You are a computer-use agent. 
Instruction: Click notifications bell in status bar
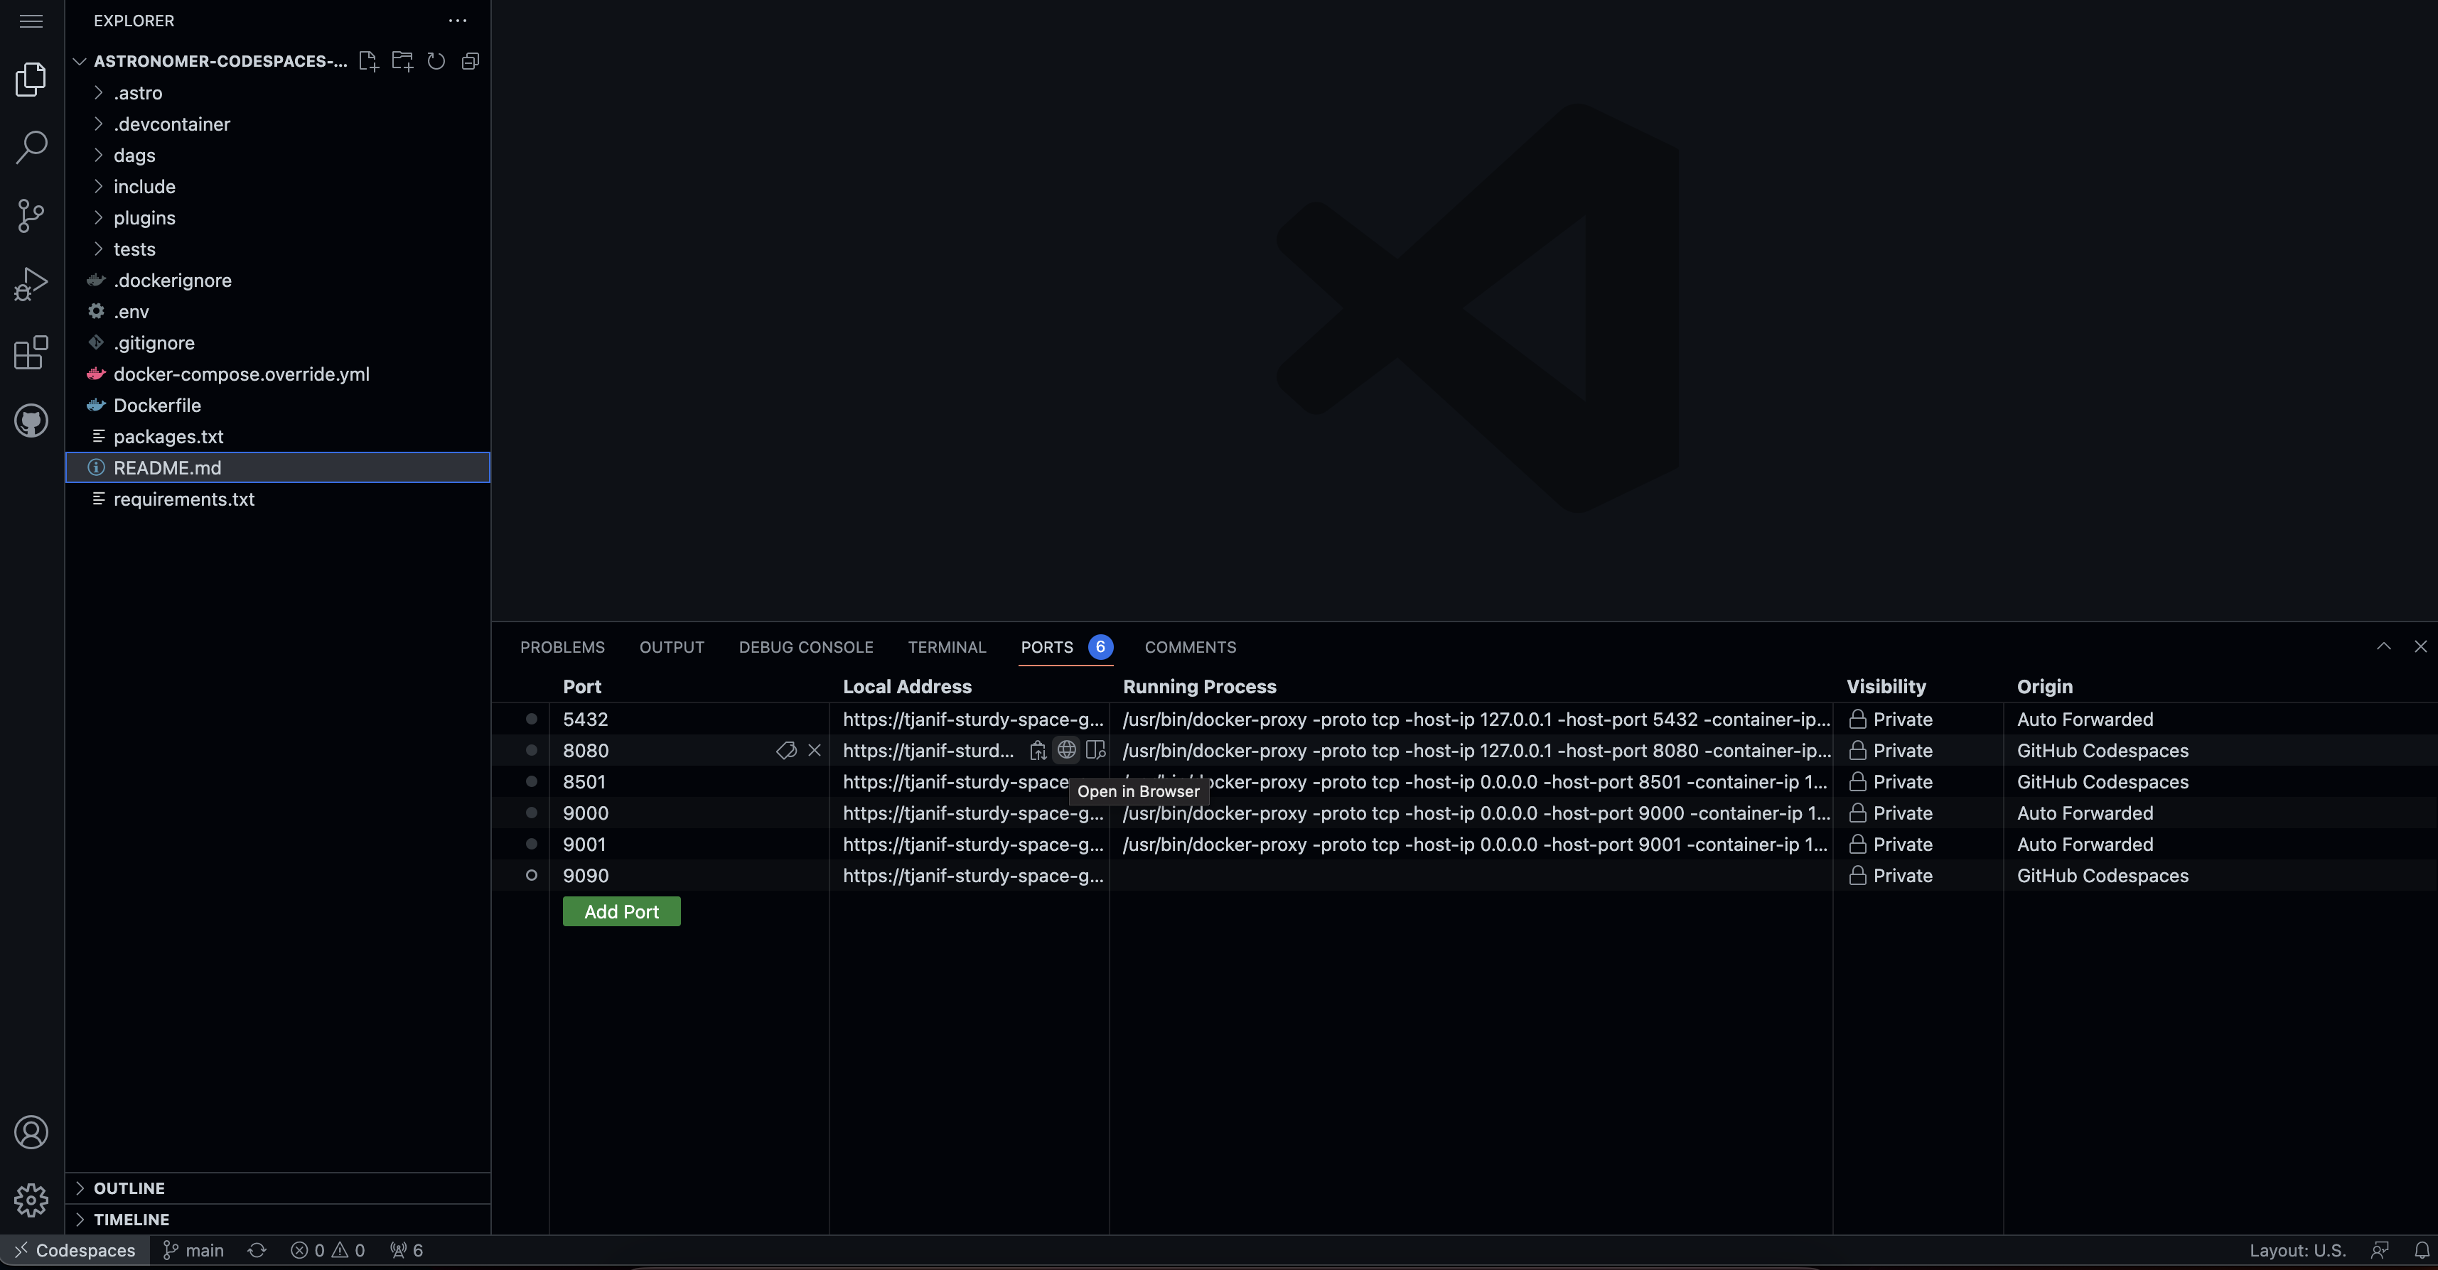tap(2421, 1250)
